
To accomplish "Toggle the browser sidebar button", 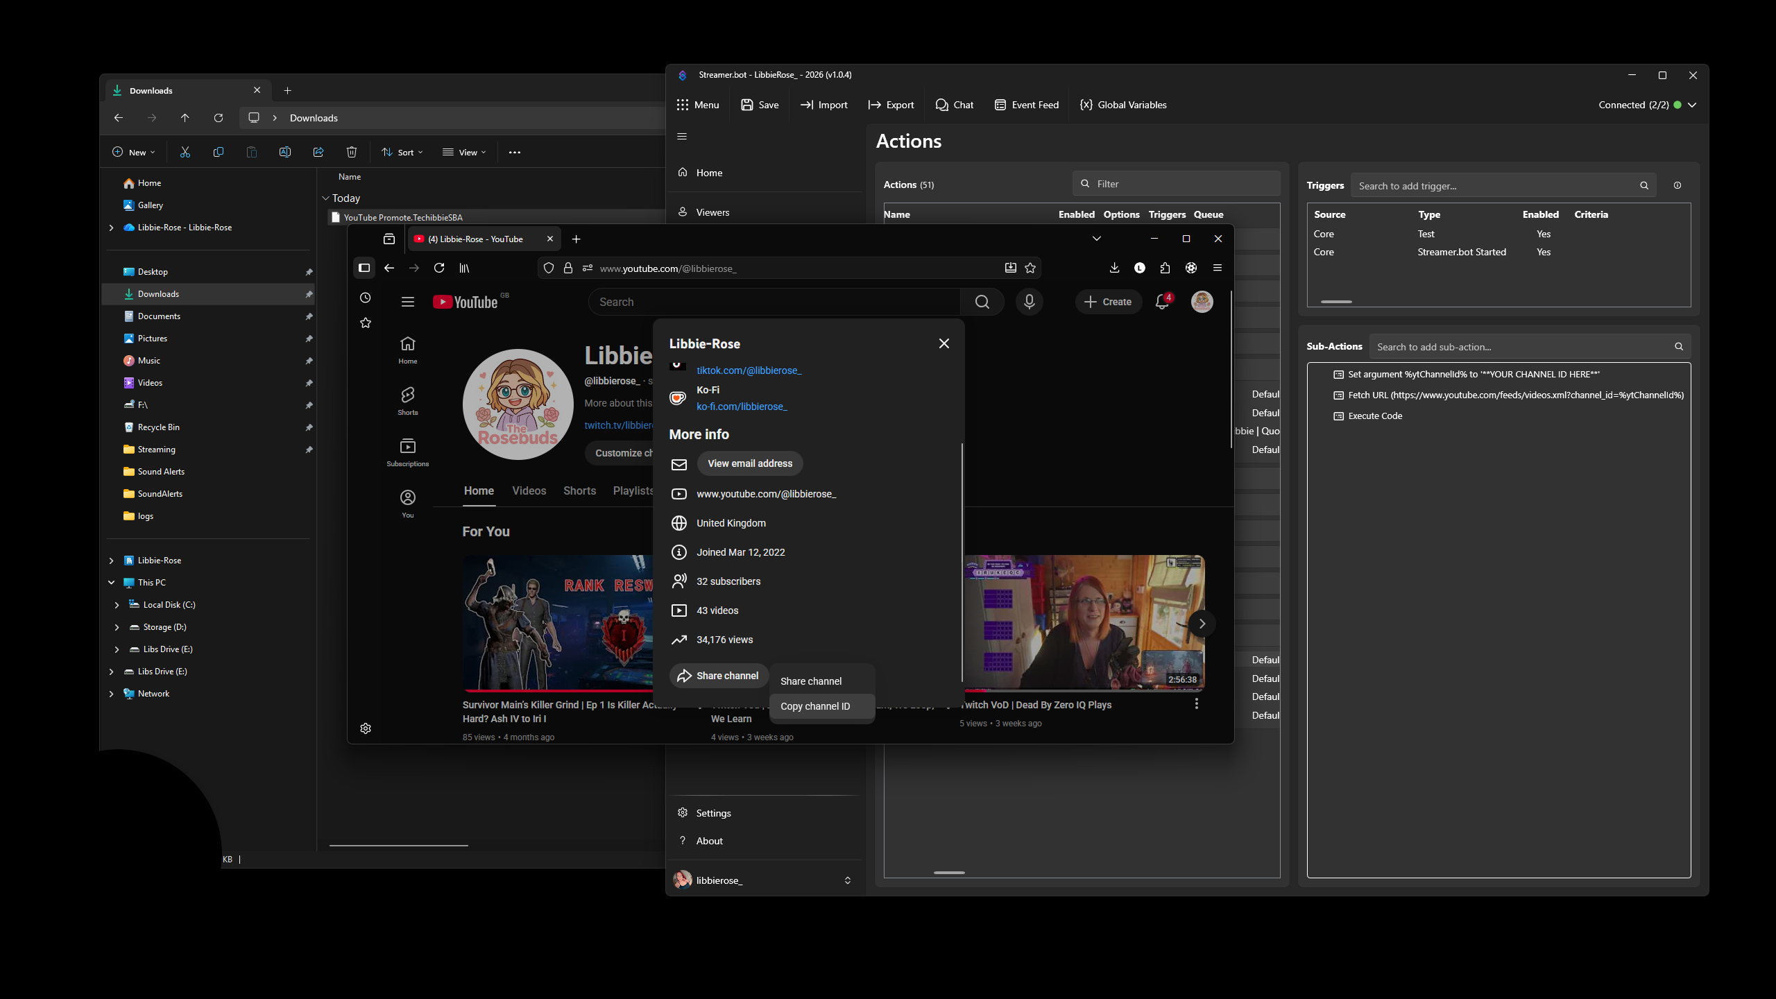I will pos(364,268).
